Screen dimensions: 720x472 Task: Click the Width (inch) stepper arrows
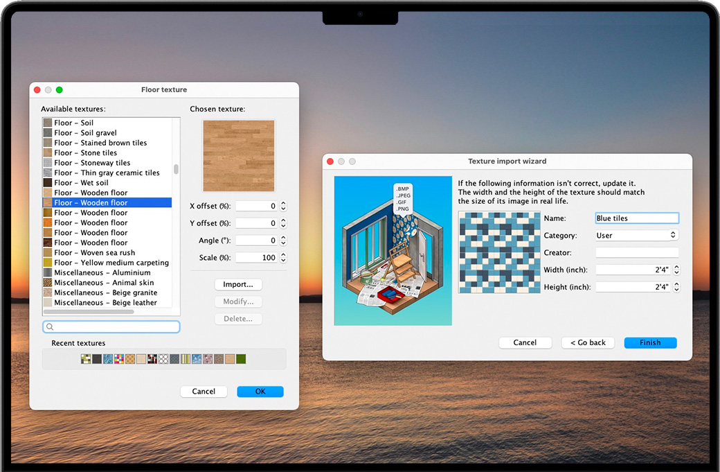coord(676,270)
